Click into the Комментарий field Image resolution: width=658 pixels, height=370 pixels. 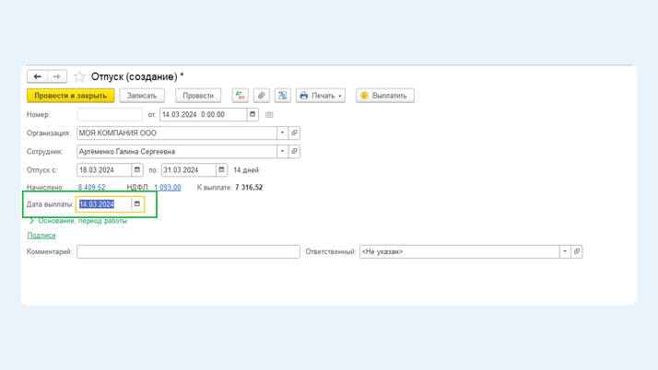(188, 251)
